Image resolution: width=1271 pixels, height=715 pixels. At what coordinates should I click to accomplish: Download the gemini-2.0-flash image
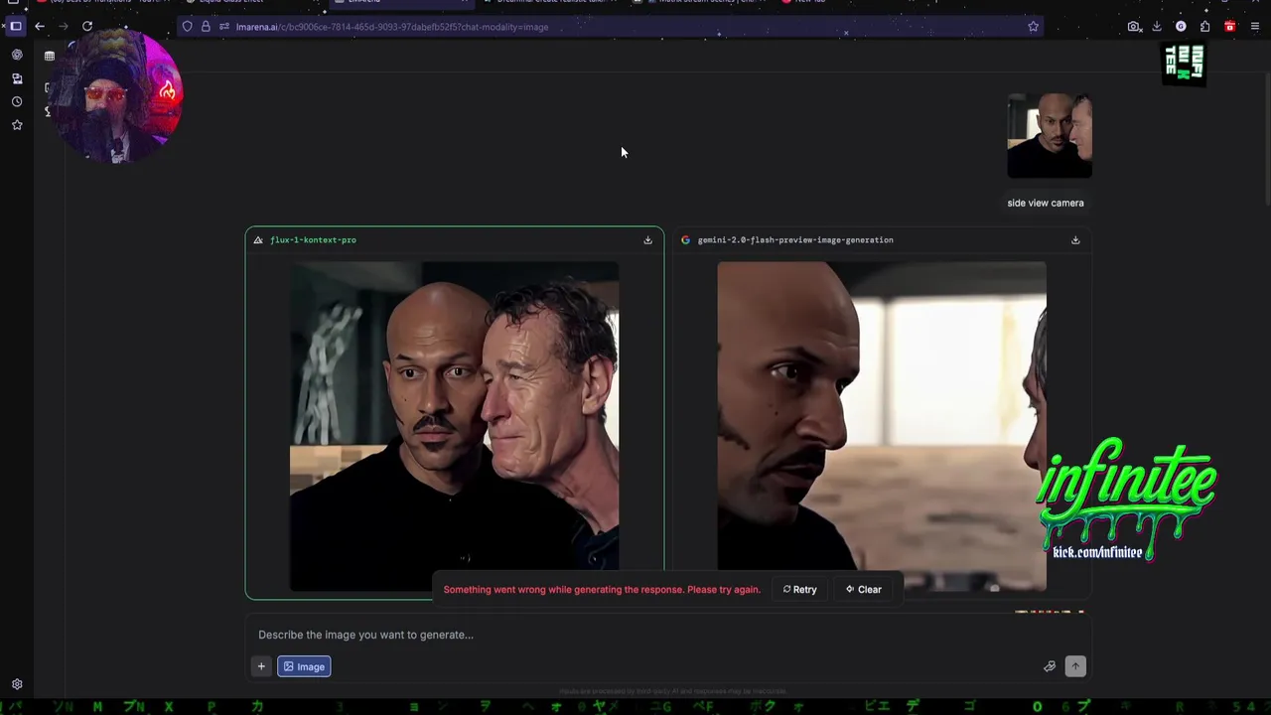(x=1075, y=239)
